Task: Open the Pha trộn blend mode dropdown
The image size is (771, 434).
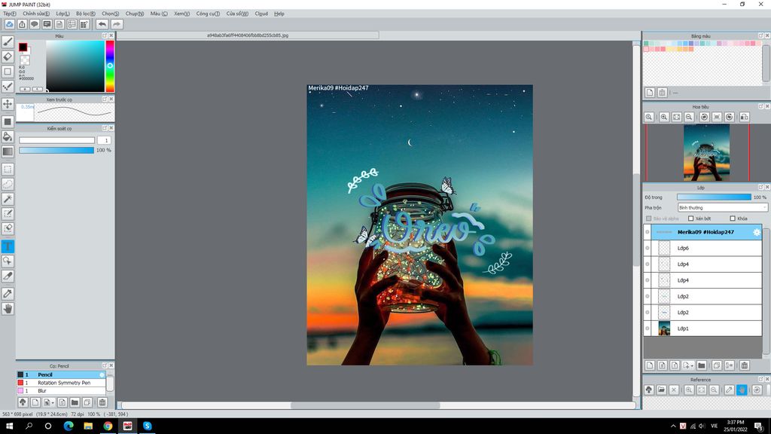Action: (x=722, y=208)
